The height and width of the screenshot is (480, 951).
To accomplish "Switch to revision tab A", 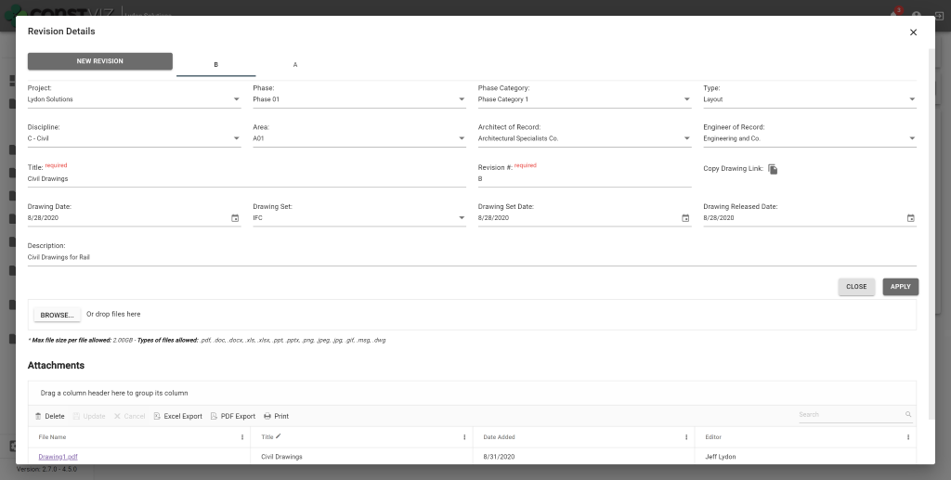I will pyautogui.click(x=295, y=65).
